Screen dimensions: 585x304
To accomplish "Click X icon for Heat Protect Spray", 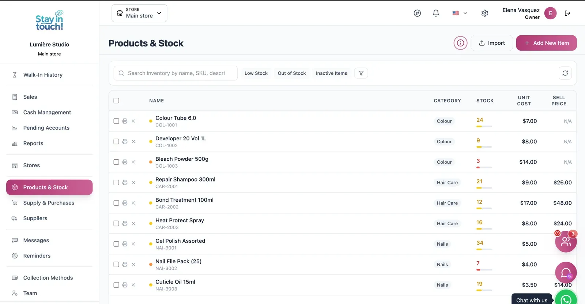I will (x=133, y=223).
